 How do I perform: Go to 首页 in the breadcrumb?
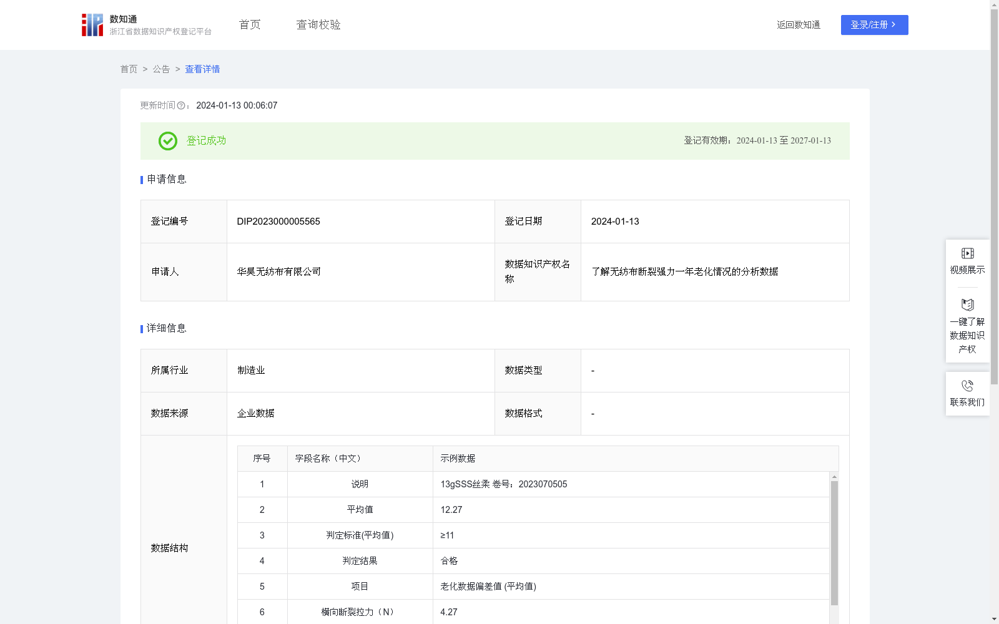(x=129, y=69)
